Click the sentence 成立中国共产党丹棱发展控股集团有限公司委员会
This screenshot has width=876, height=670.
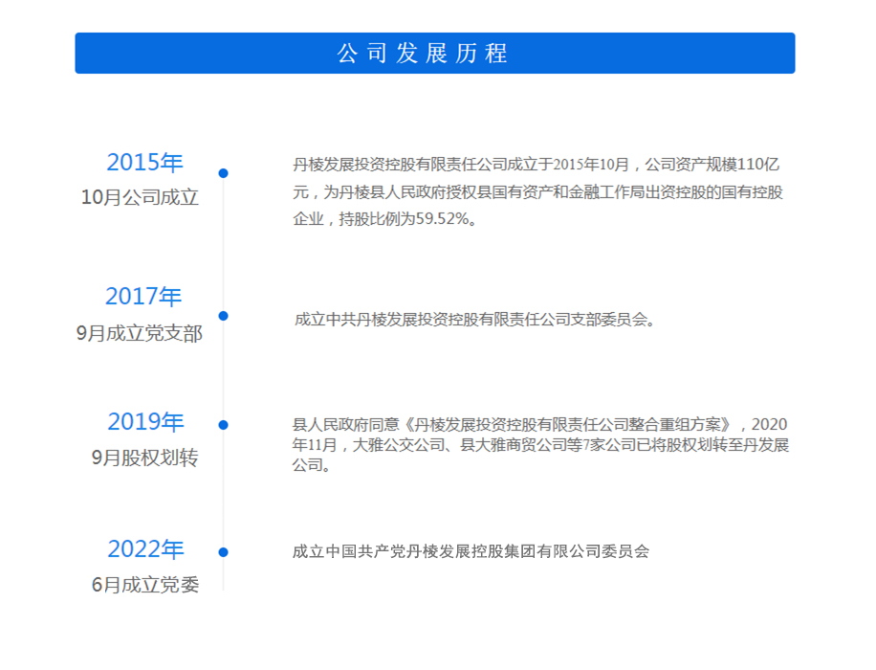(471, 551)
